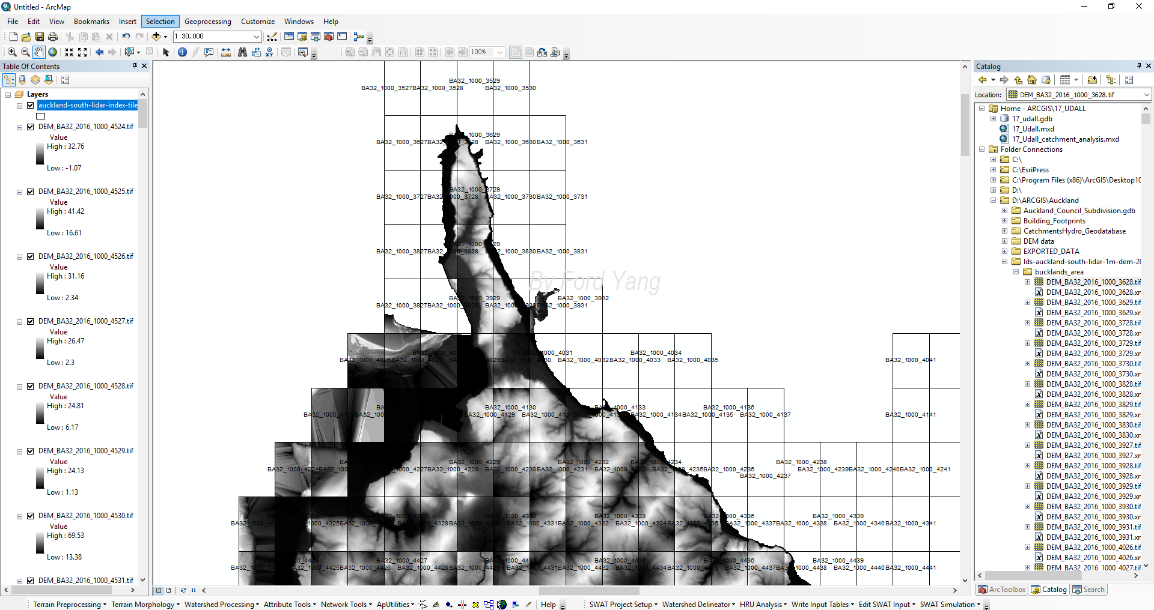Open the Geoprocessing menu

[207, 22]
